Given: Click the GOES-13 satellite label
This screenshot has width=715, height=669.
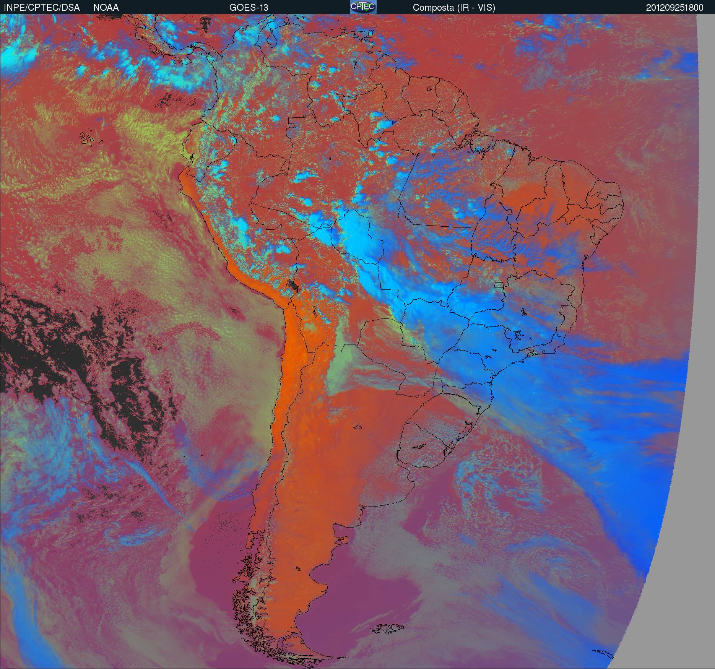Looking at the screenshot, I should coord(249,8).
